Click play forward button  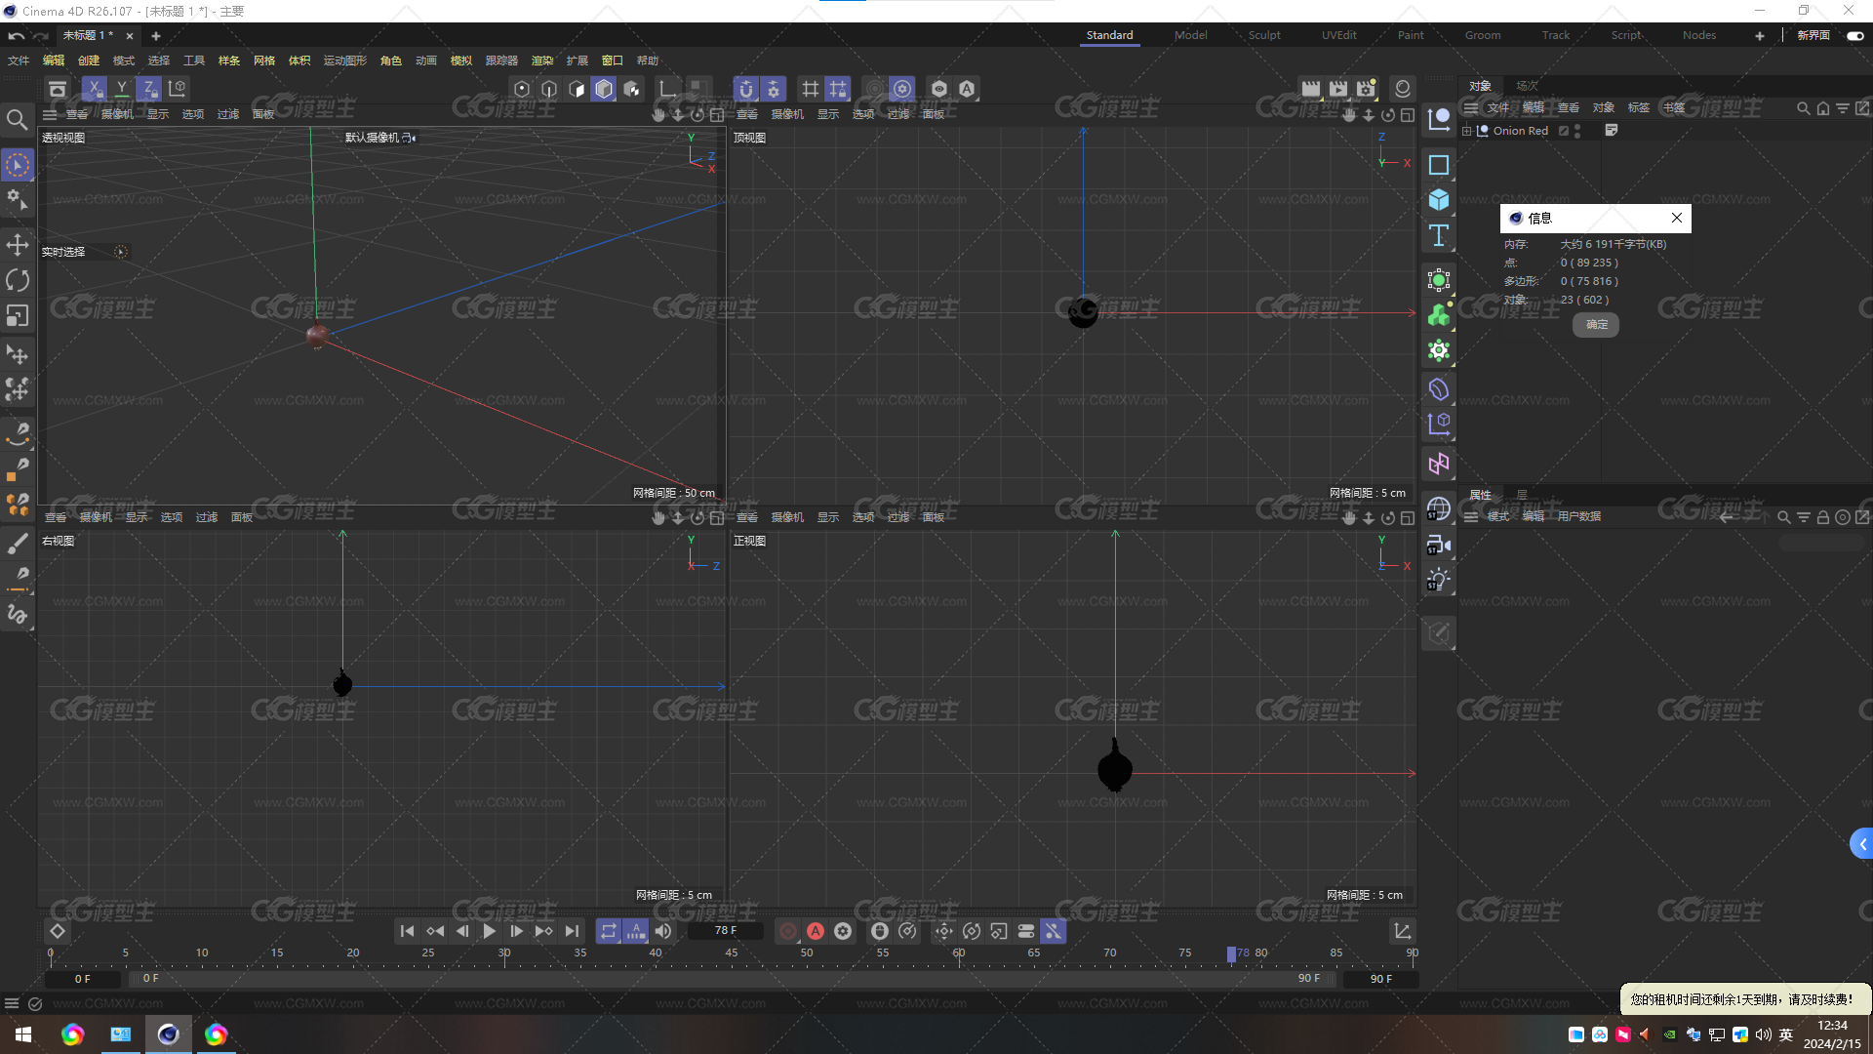click(x=489, y=931)
